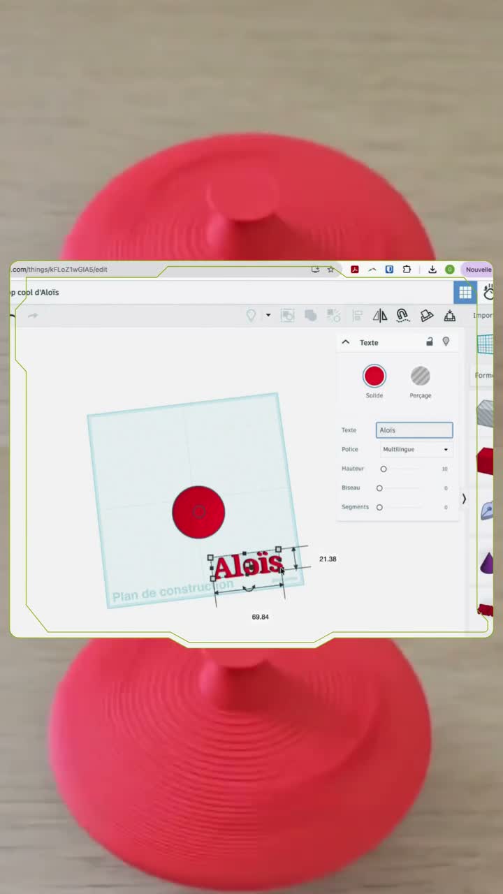
Task: Click the Ungroup shapes icon
Action: click(334, 316)
